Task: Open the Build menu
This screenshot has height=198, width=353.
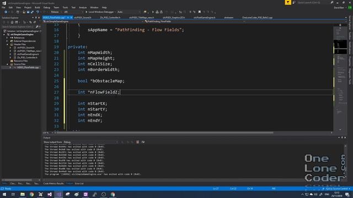Action: coord(38,7)
